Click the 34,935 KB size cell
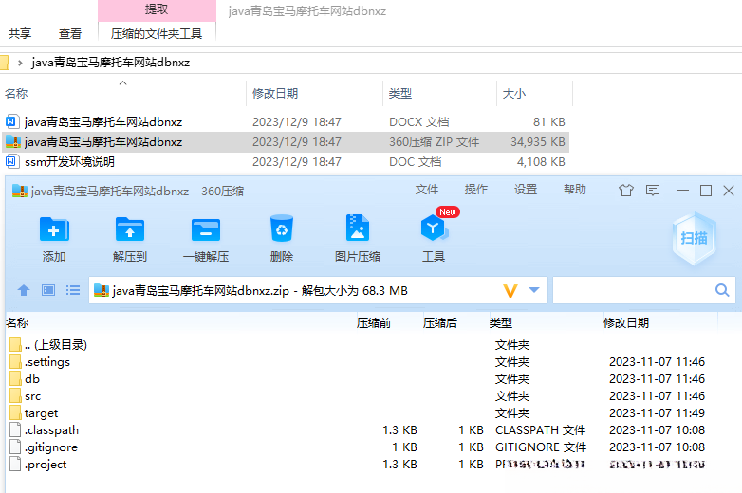Viewport: 742px width, 493px height. pos(538,142)
